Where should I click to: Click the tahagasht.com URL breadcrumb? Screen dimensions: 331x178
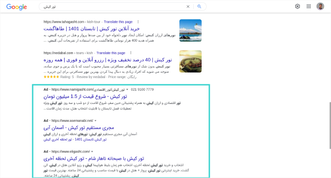tap(72, 22)
